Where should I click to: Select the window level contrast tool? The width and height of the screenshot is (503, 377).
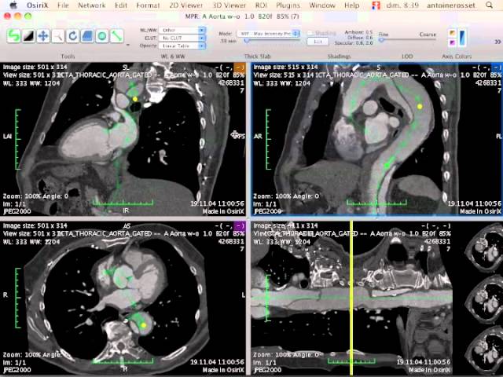28,36
